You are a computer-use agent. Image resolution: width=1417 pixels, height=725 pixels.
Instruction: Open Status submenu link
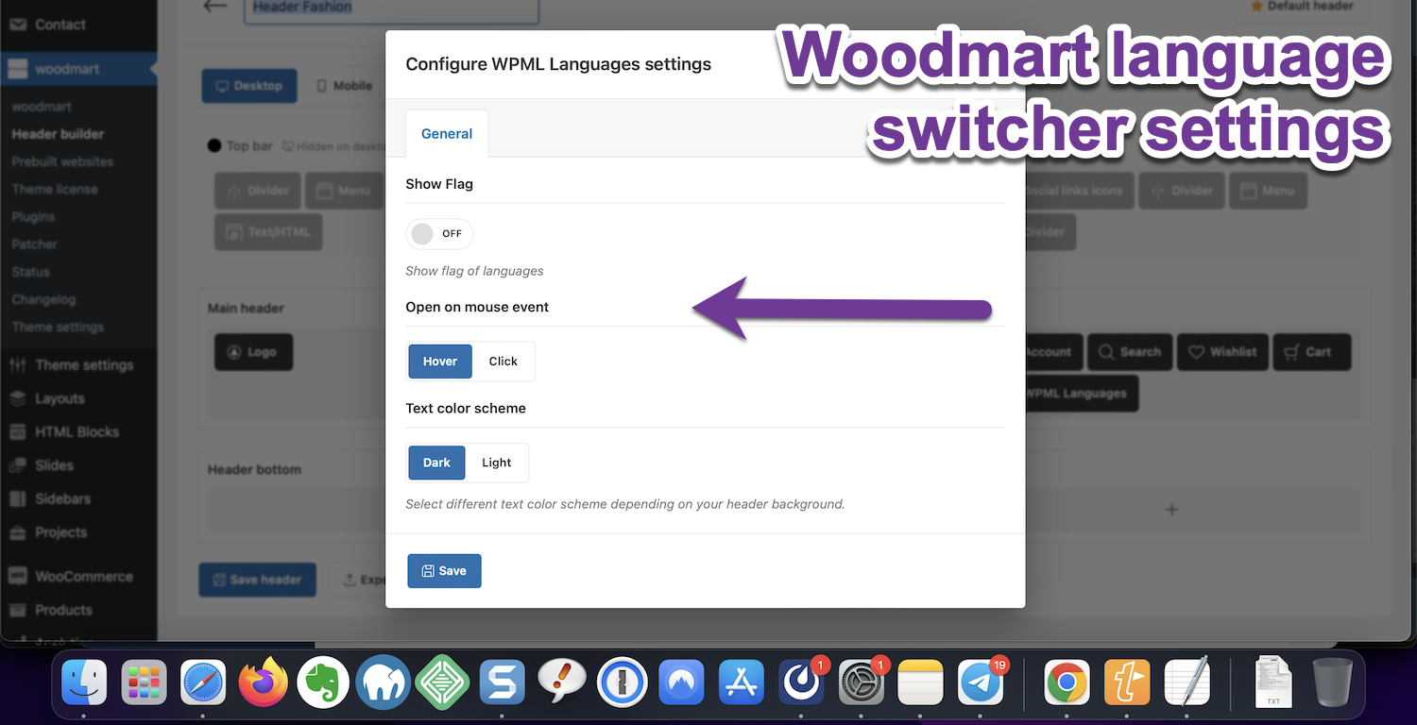tap(30, 271)
